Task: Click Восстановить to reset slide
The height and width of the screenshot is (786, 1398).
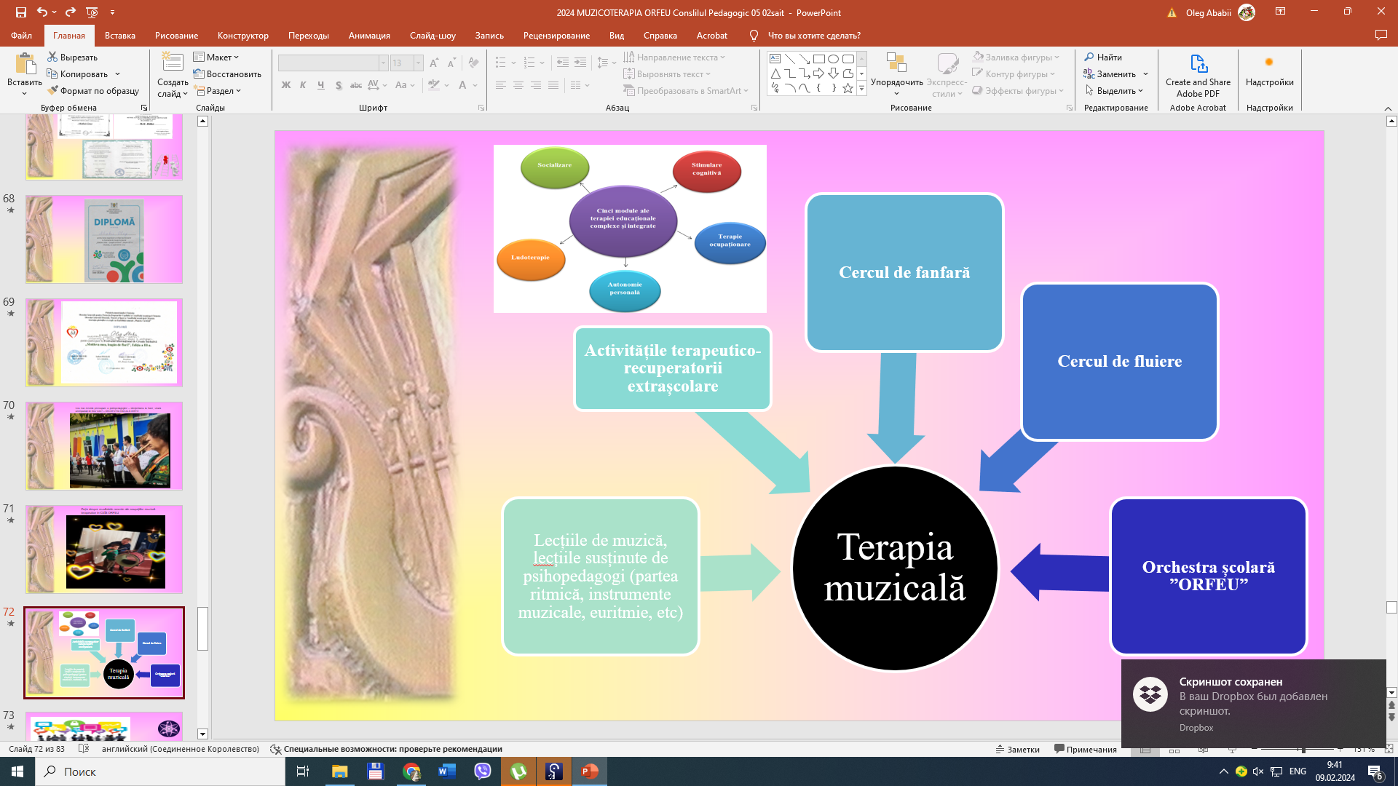Action: 227,74
